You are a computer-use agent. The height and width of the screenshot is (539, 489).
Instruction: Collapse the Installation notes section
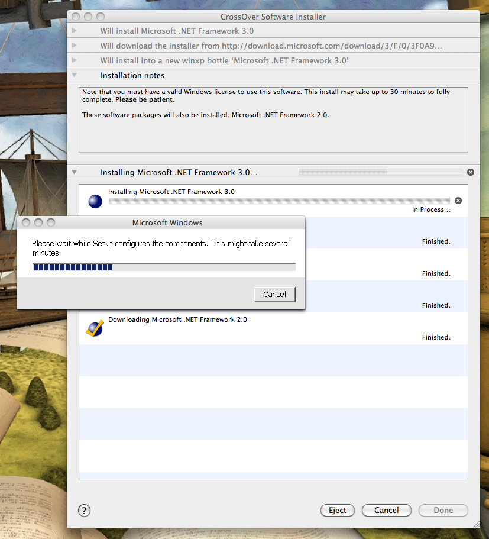click(x=74, y=75)
